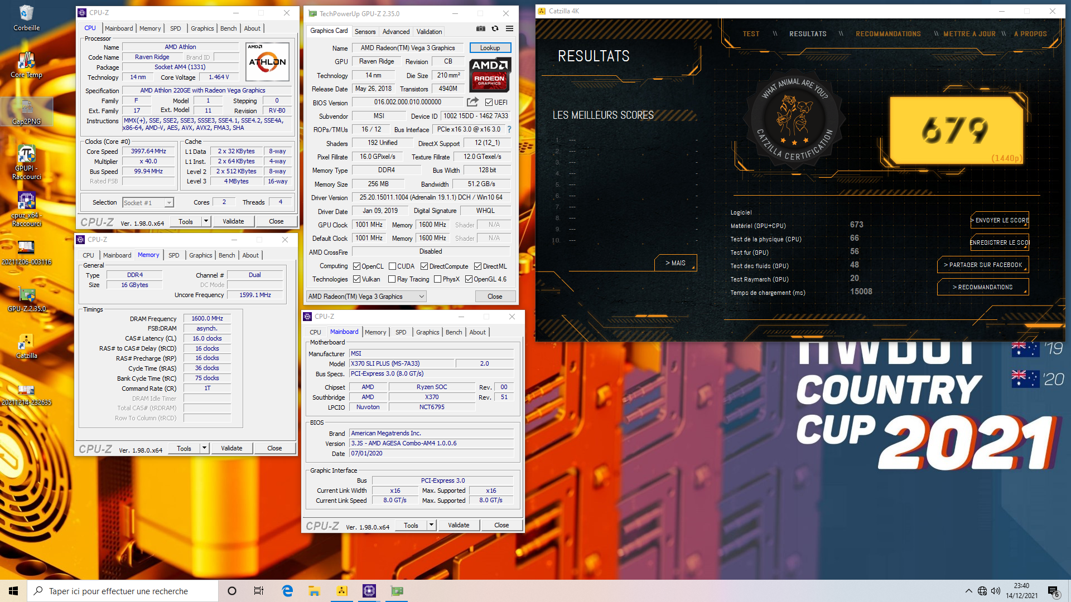Toggle the DirectCompute checkbox
Viewport: 1071px width, 602px height.
pos(424,266)
